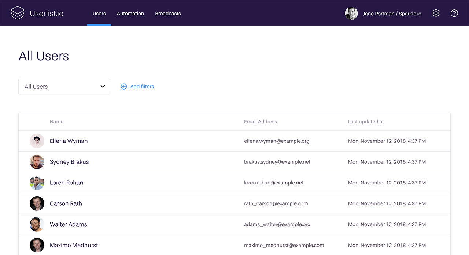Click the Add filters plus icon
Screen dimensions: 469x255
[x=123, y=86]
